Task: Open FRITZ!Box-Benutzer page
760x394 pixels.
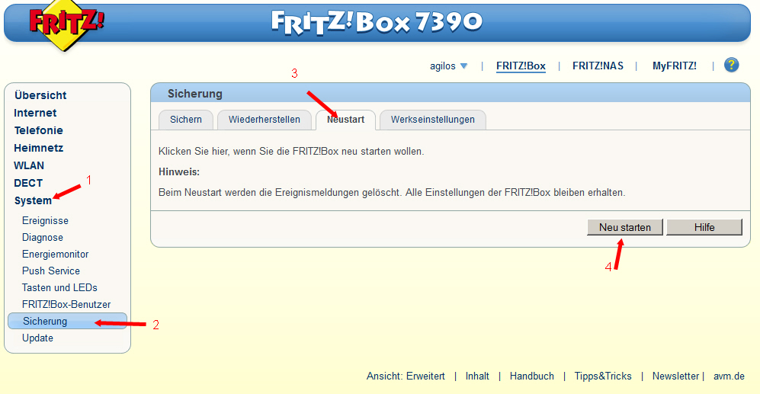Action: click(x=66, y=304)
